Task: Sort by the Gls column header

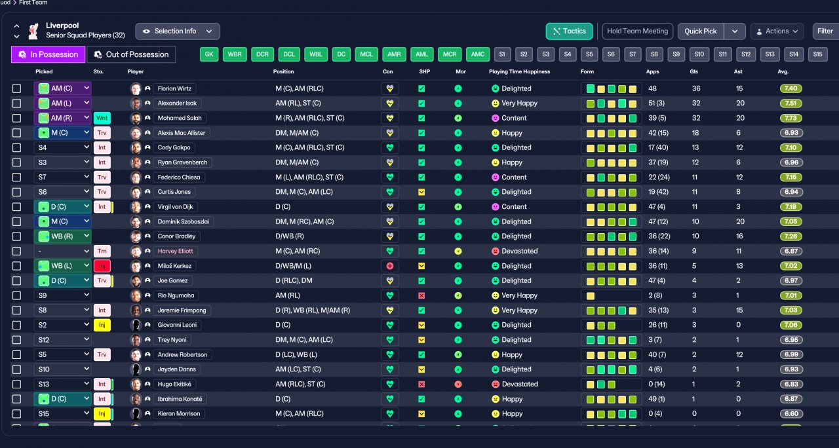Action: coord(694,71)
